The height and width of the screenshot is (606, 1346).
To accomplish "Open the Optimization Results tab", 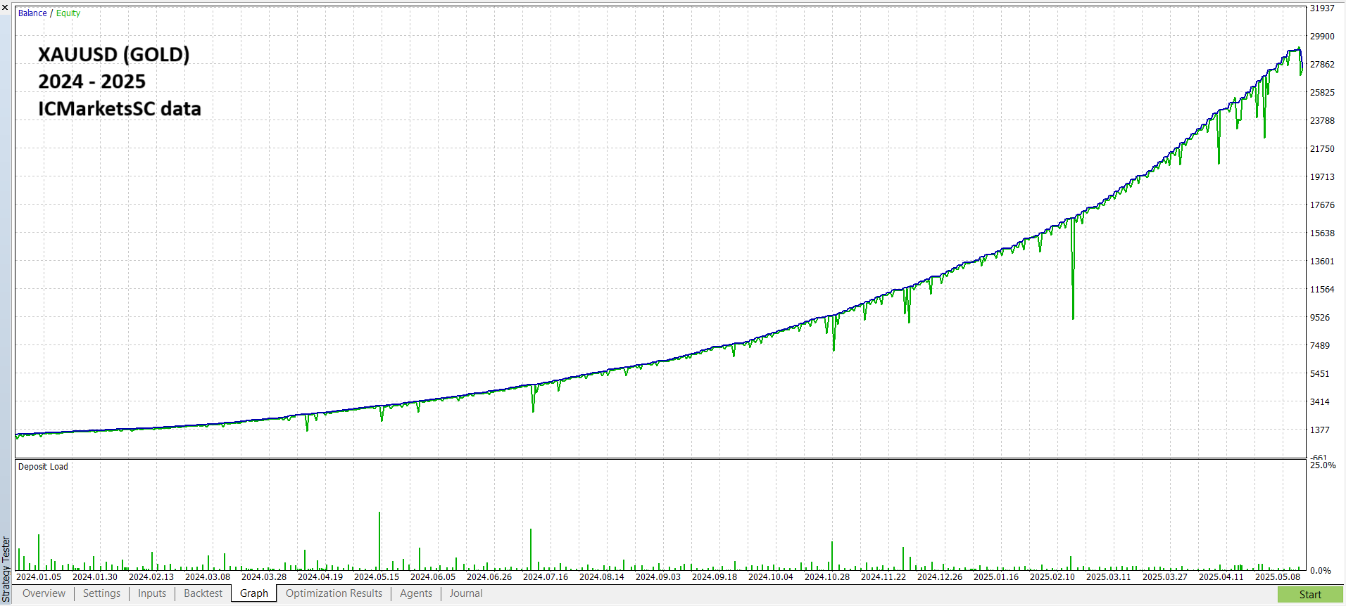I will tap(334, 593).
